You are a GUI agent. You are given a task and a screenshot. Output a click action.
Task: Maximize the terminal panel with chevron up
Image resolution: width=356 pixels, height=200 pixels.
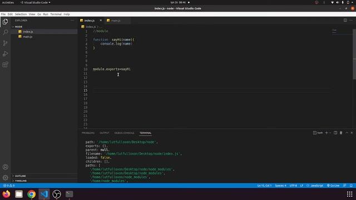(x=347, y=133)
